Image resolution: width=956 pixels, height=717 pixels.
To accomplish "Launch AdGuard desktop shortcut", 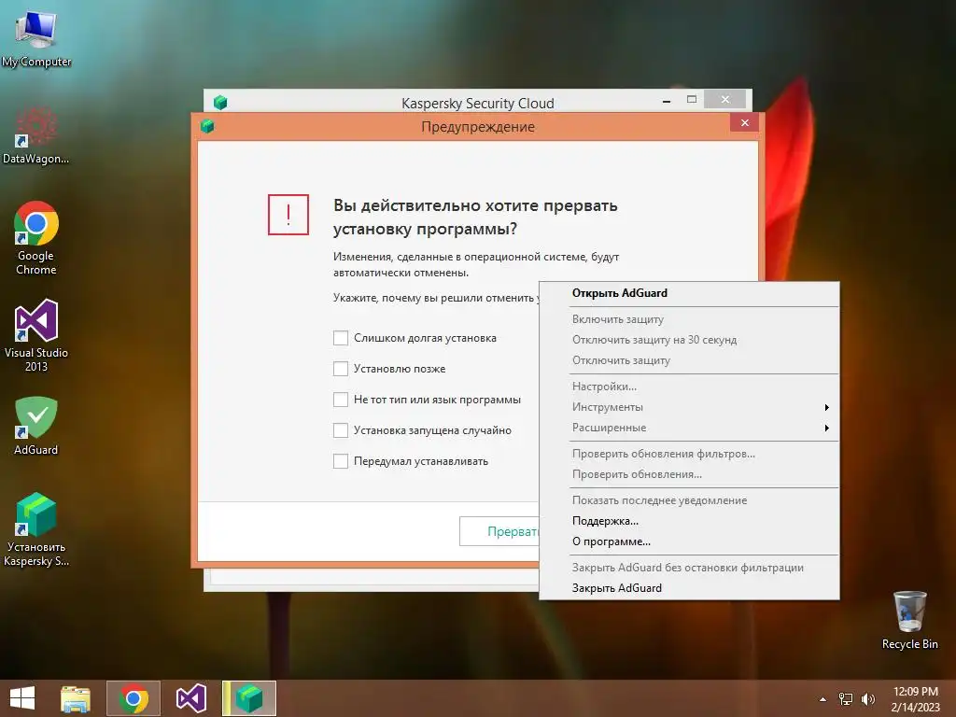I will pos(36,426).
